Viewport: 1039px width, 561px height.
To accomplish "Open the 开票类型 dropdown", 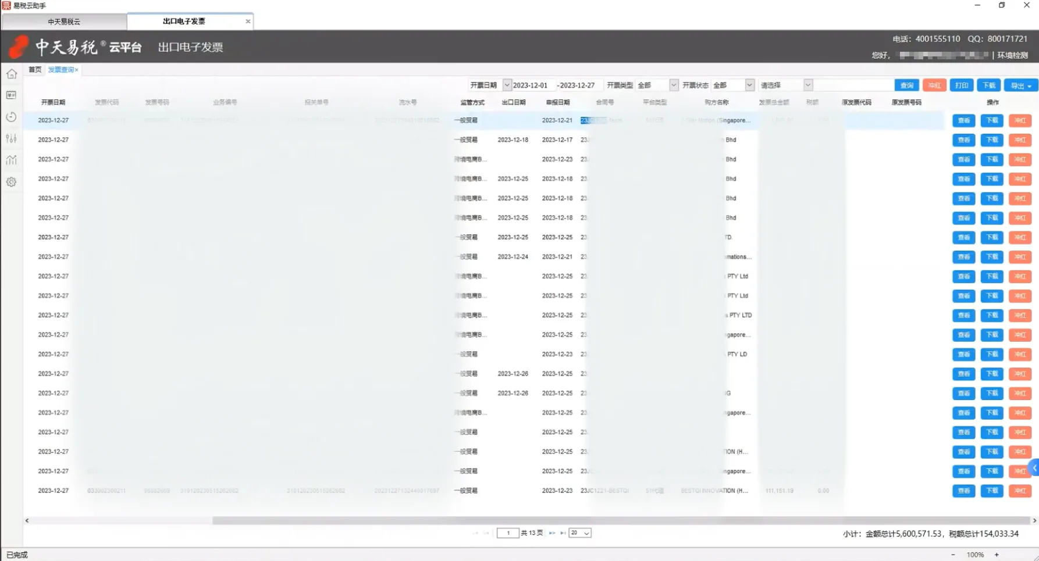I will [x=674, y=85].
